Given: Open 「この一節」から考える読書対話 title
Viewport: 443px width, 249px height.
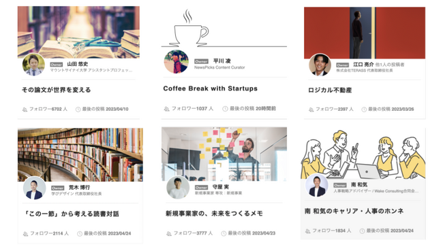Looking at the screenshot, I should pos(72,214).
